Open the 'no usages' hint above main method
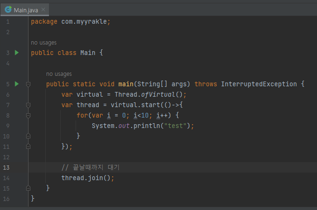 click(x=59, y=74)
